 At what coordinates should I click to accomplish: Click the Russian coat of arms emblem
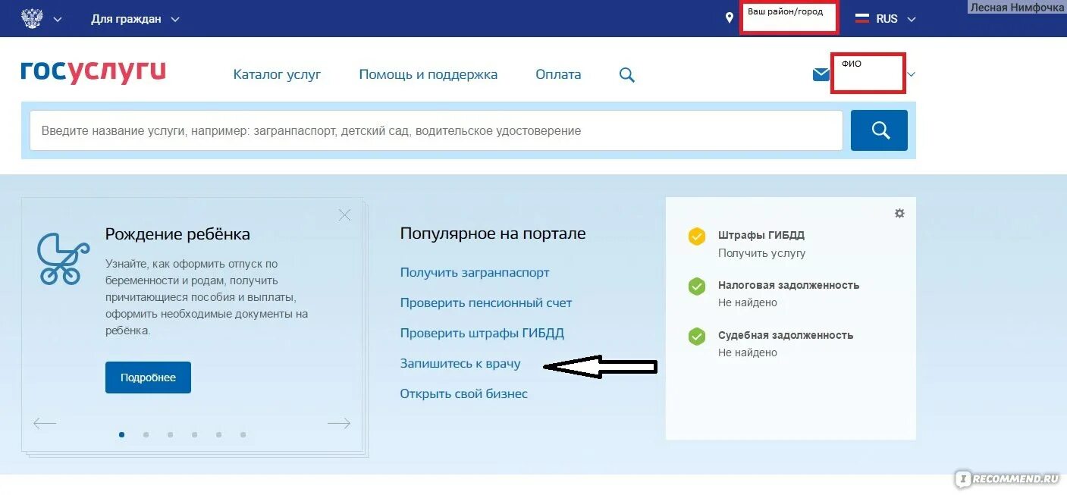pos(32,19)
